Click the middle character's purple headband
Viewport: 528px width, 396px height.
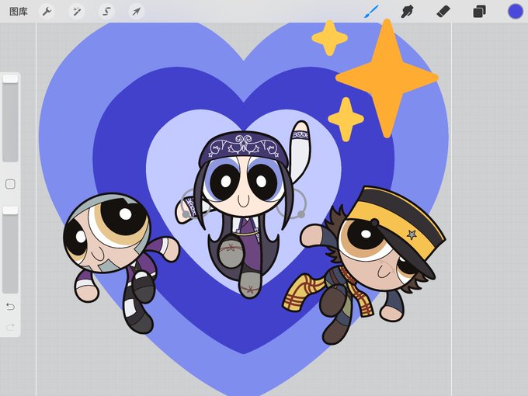click(243, 145)
